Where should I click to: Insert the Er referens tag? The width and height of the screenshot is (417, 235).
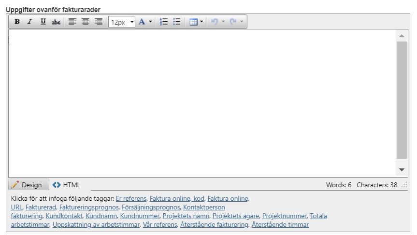click(131, 199)
